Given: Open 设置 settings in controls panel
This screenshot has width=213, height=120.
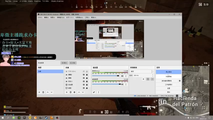Looking at the screenshot, I should point(169,88).
